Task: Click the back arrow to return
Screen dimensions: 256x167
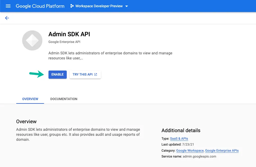Action: (x=7, y=18)
